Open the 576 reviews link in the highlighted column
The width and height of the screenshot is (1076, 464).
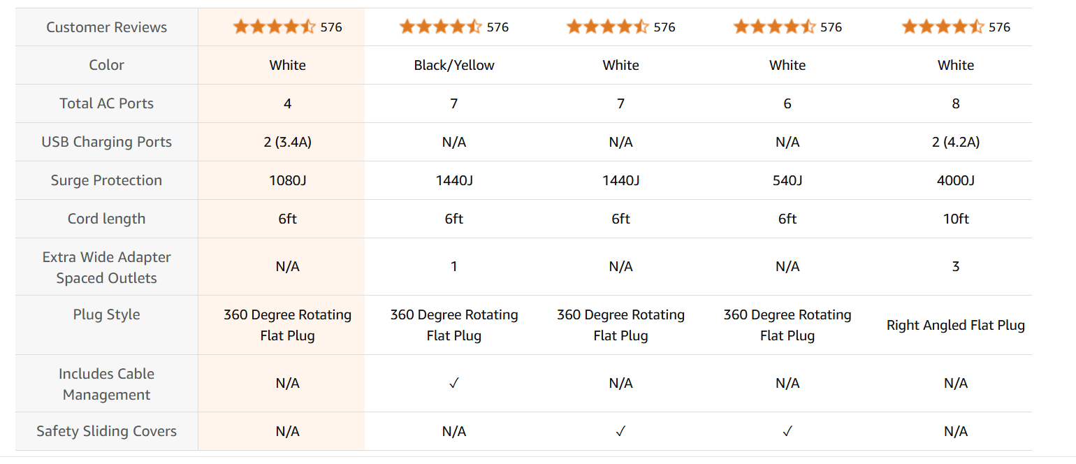pos(331,27)
